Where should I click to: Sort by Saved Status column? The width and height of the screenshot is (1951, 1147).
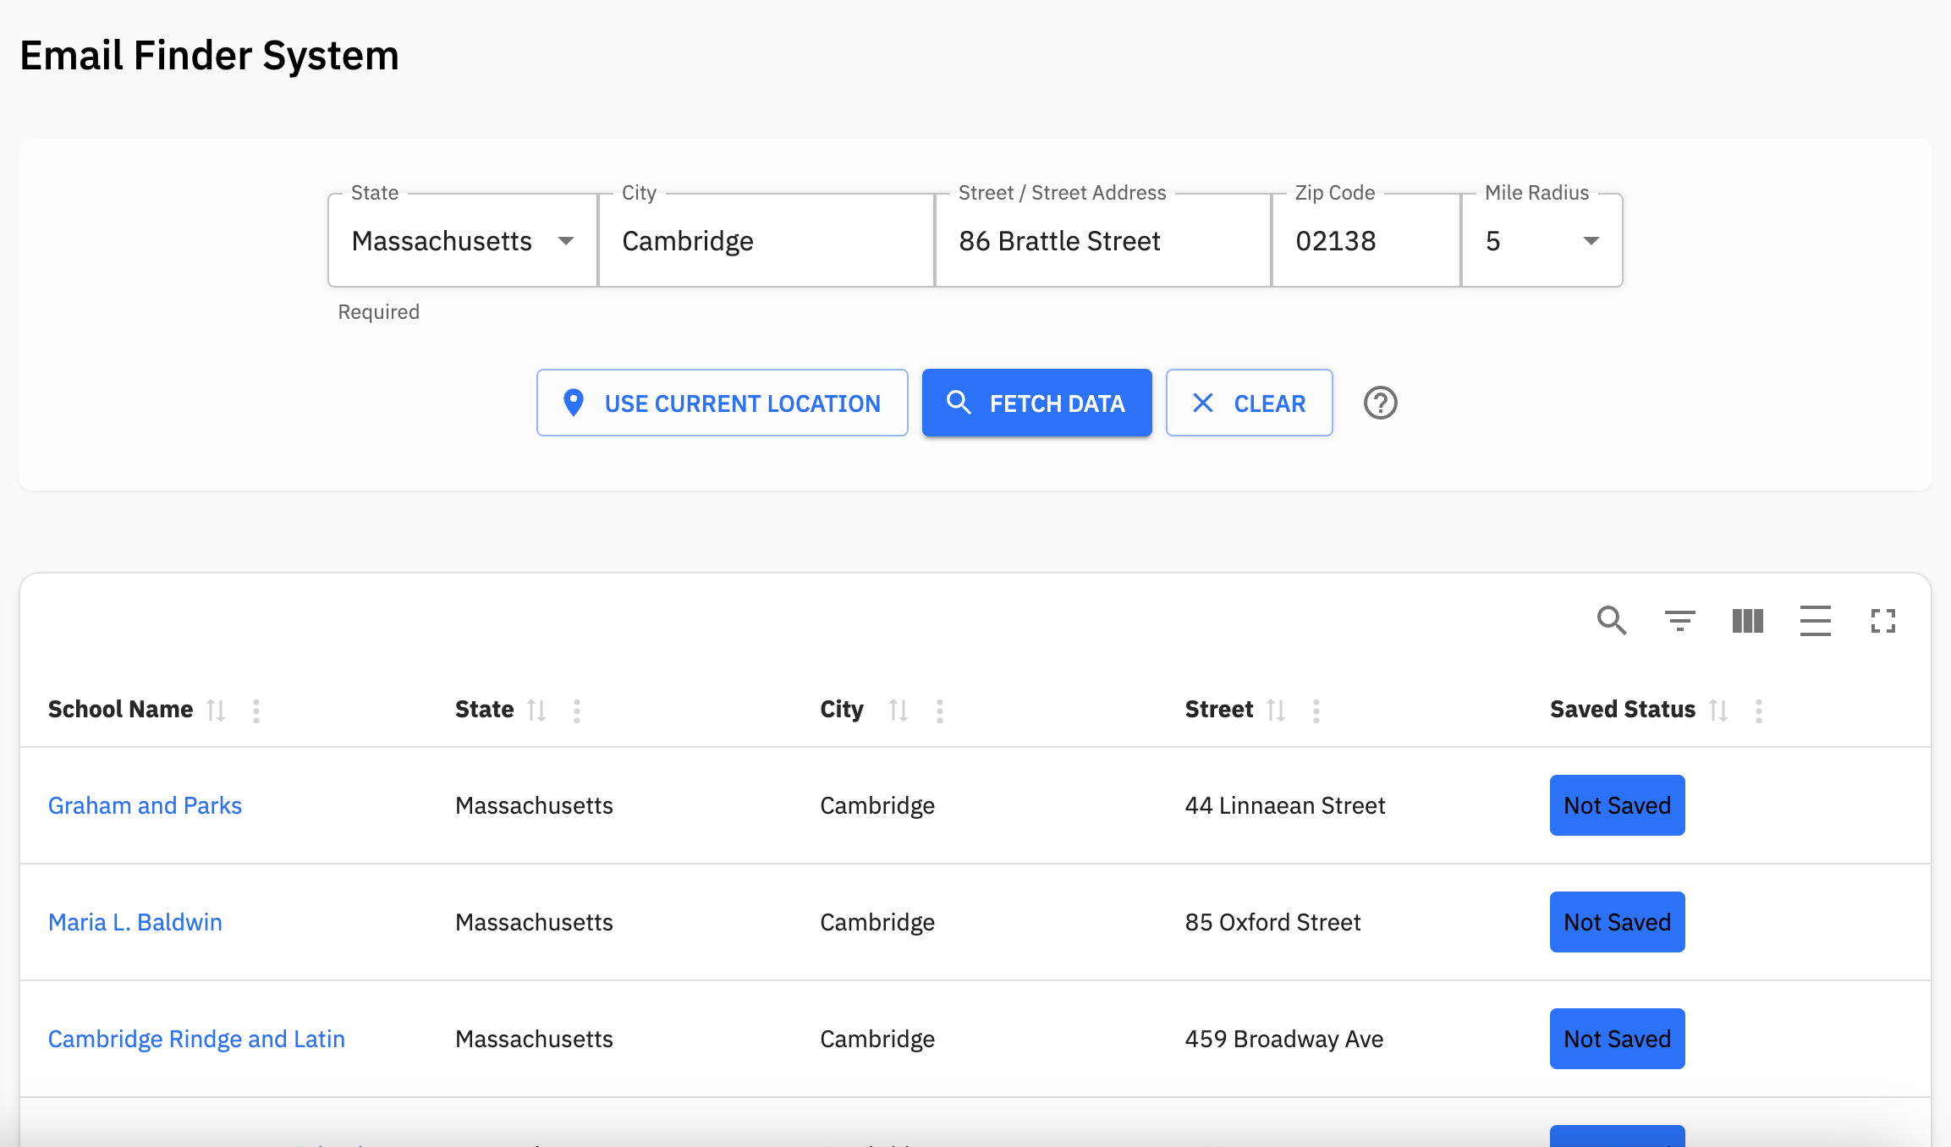1718,710
